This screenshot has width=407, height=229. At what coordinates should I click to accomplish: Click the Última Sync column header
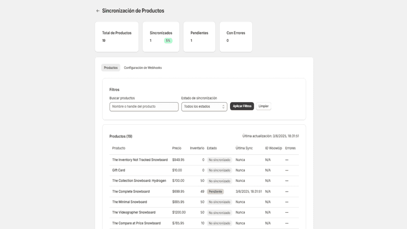click(244, 148)
